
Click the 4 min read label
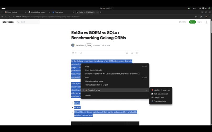pyautogui.click(x=97, y=45)
